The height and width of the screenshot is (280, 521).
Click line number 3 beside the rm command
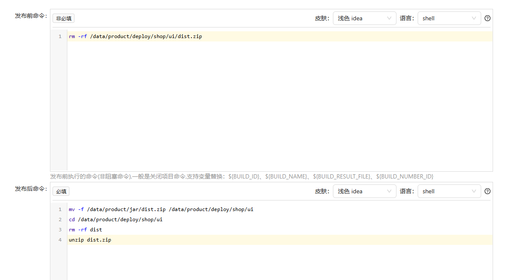[x=59, y=230]
